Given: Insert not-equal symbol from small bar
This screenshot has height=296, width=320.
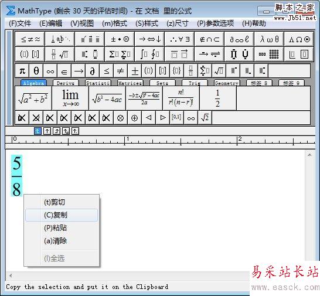Looking at the screenshot, I should point(121,71).
